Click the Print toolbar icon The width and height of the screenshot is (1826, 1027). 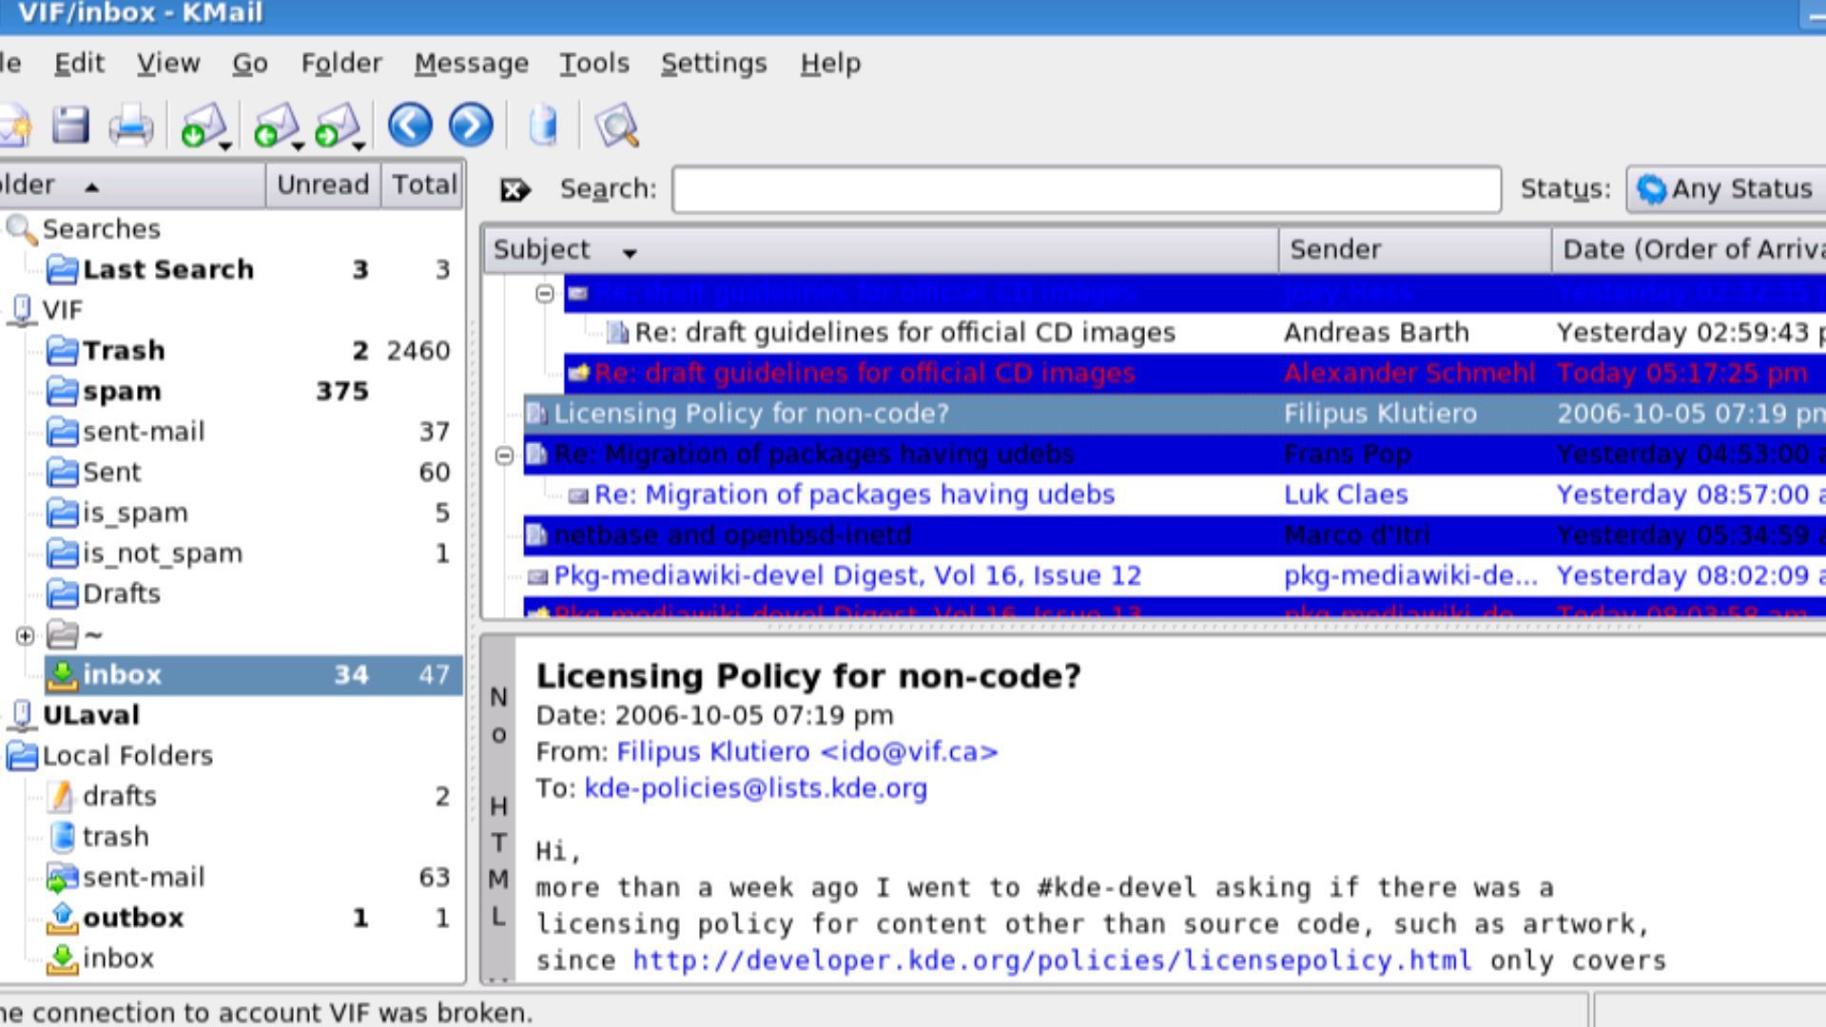[130, 126]
